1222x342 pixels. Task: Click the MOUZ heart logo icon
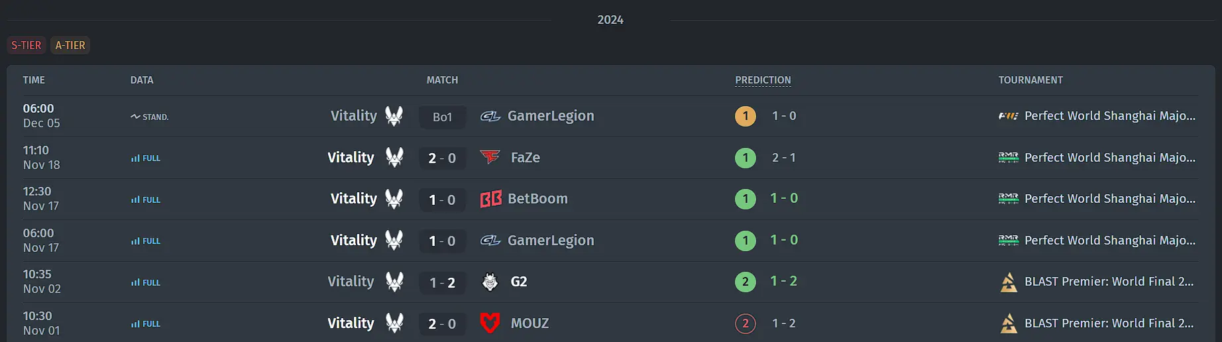tap(490, 323)
